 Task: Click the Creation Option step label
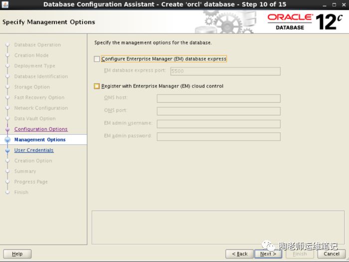33,161
